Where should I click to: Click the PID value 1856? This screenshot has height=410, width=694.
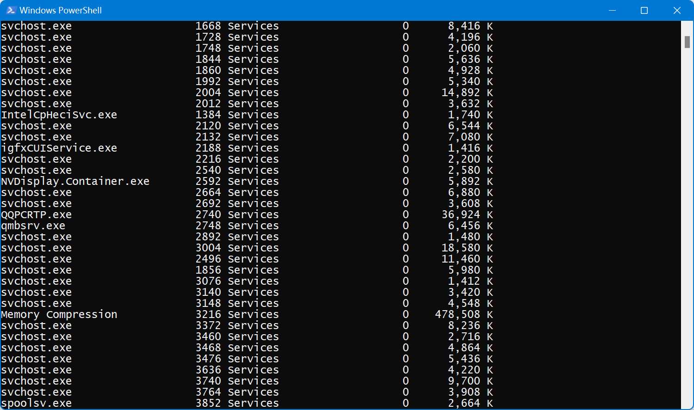point(208,270)
